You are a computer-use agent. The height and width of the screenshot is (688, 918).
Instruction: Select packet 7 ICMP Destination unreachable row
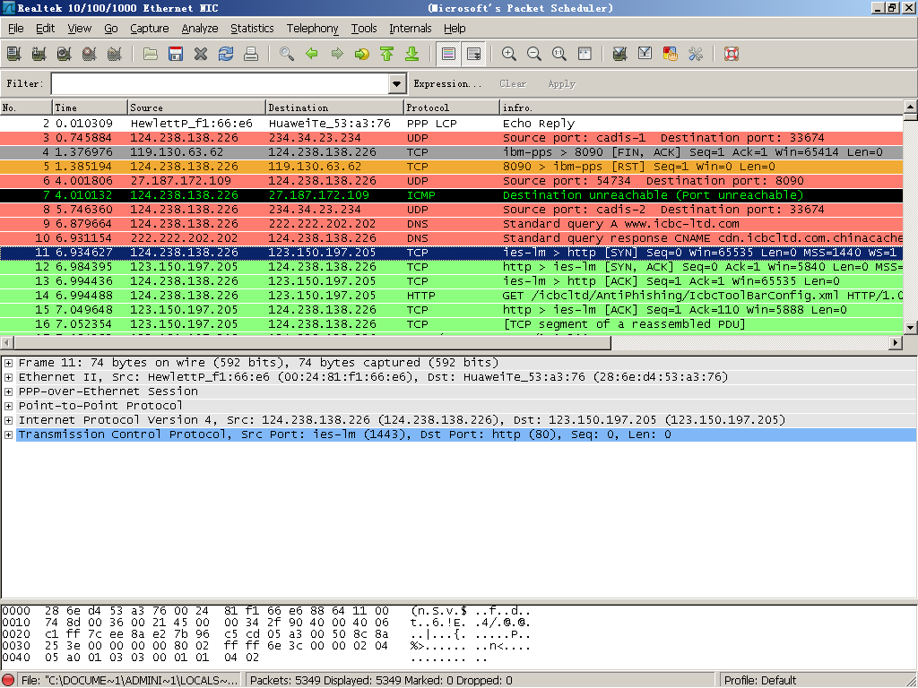(452, 194)
